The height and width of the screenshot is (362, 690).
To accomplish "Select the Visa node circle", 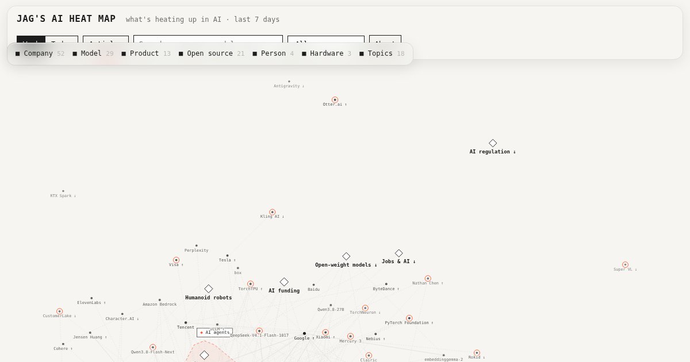I will pos(177,260).
